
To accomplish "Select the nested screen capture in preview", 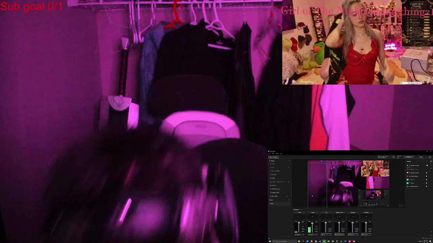I will point(373,198).
